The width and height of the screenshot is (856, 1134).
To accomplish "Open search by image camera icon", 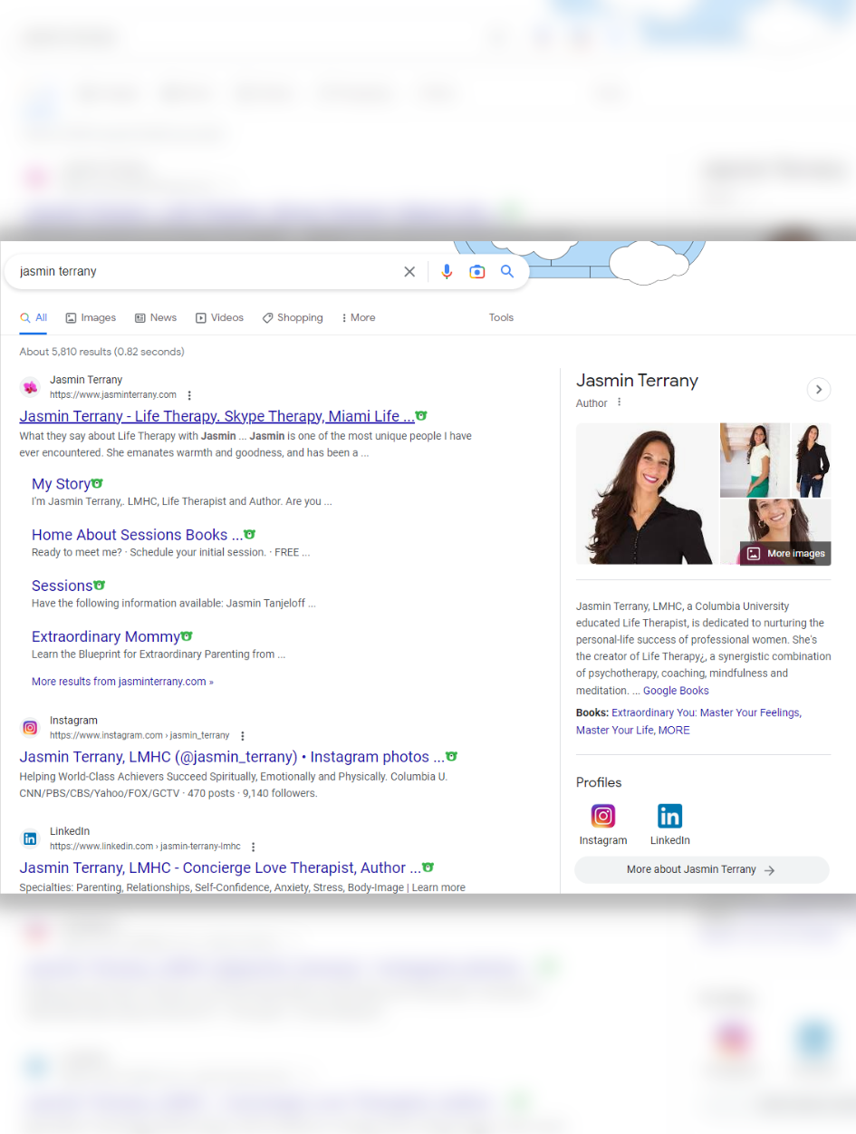I will (477, 272).
